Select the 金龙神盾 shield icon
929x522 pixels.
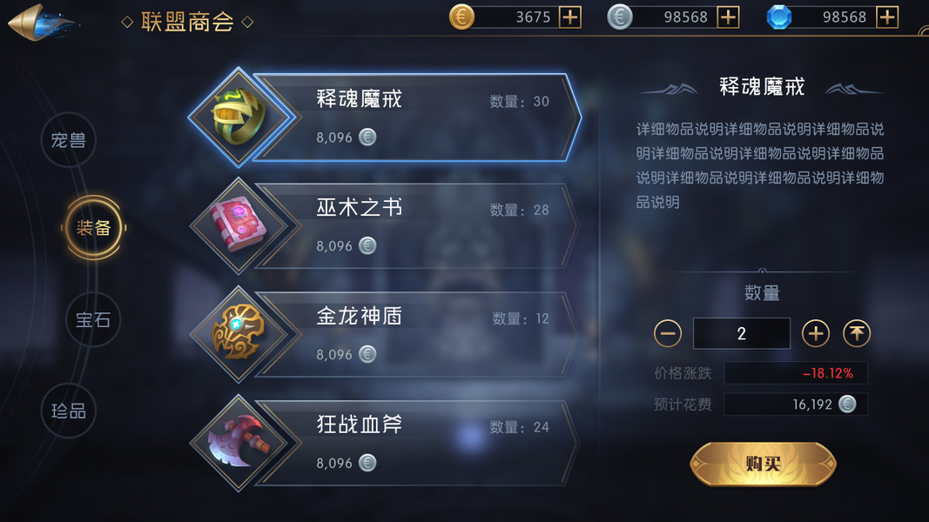[x=239, y=334]
